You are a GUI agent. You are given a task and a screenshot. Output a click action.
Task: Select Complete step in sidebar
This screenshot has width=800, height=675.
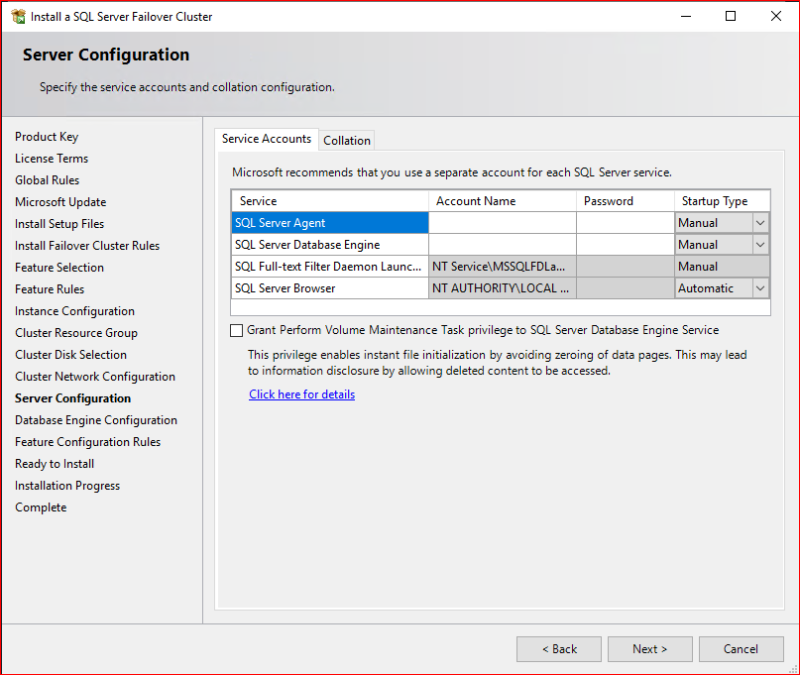tap(41, 507)
